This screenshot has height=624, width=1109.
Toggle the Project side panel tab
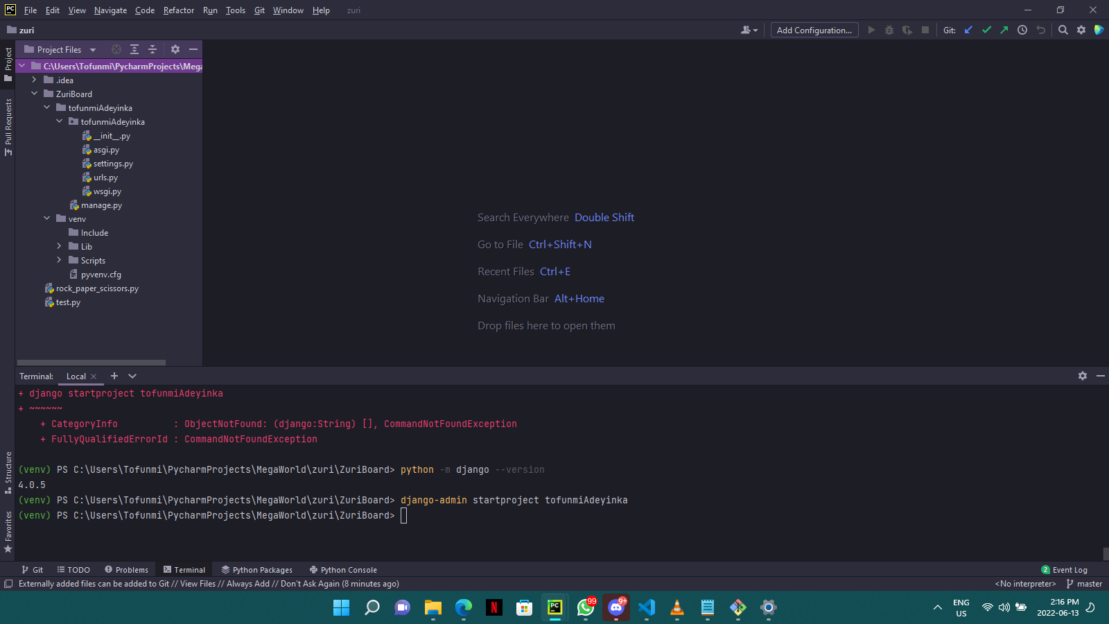pyautogui.click(x=8, y=64)
